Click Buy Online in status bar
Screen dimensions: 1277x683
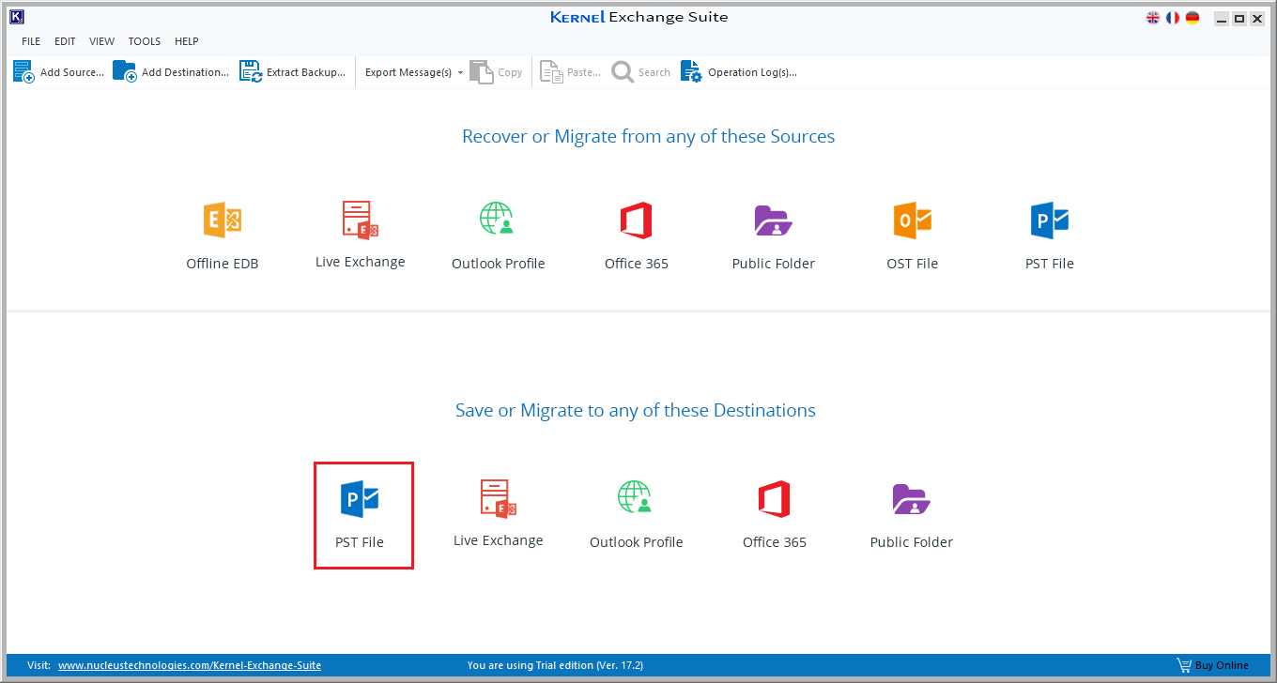point(1213,665)
